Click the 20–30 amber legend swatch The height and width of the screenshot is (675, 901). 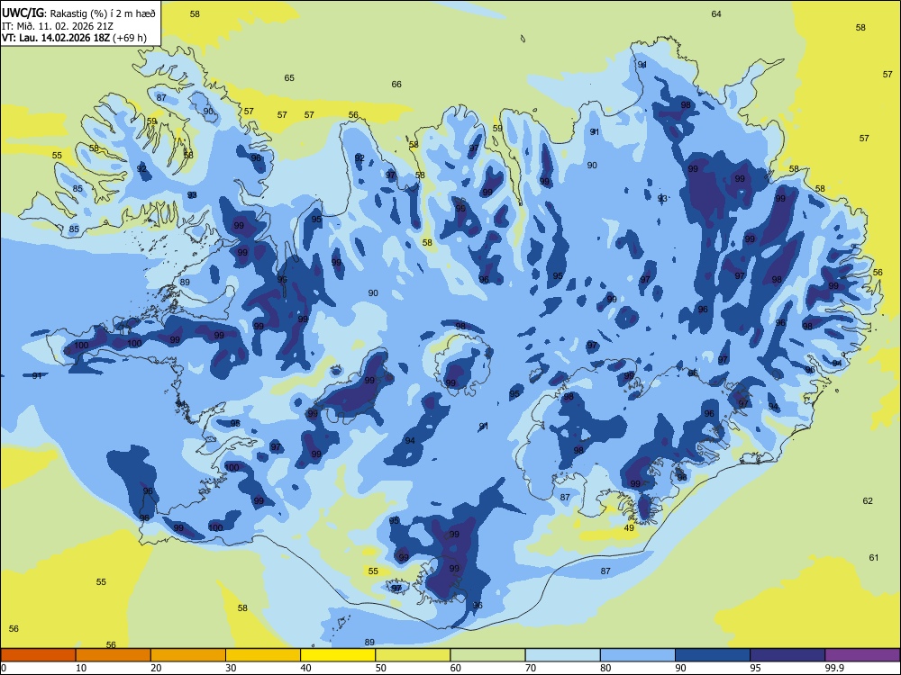point(188,655)
